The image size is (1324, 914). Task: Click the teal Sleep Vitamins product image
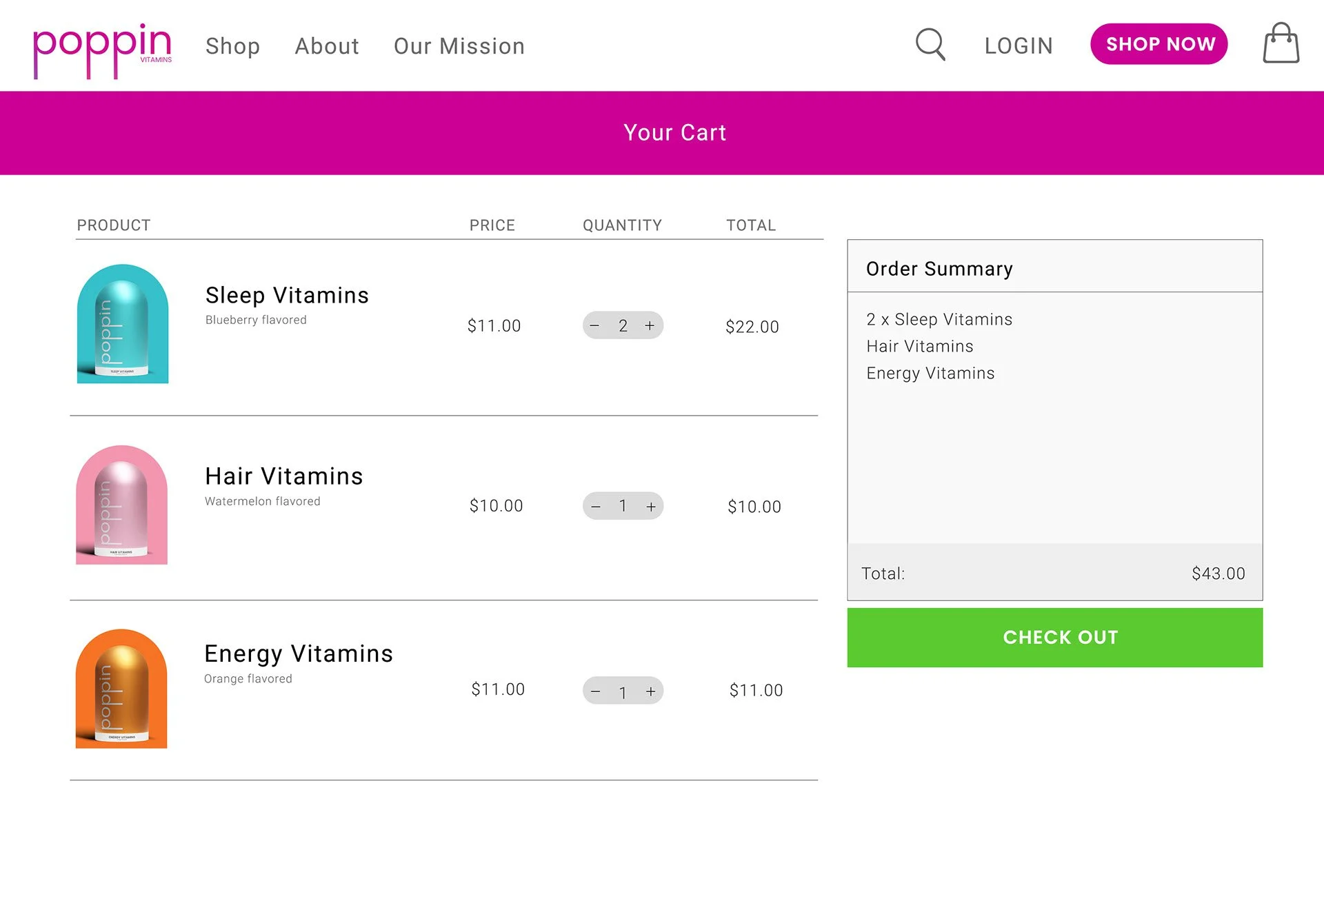coord(123,324)
